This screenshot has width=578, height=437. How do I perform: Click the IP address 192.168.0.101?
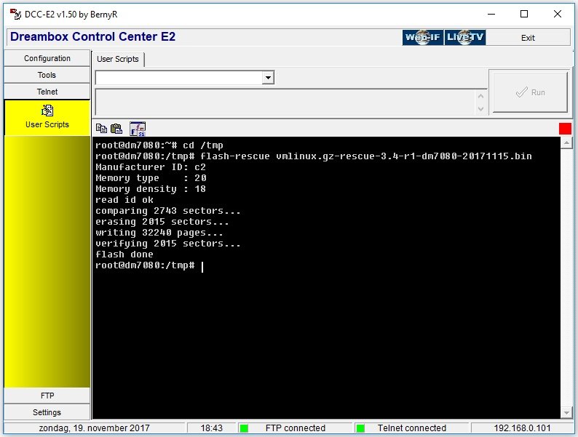pos(522,428)
